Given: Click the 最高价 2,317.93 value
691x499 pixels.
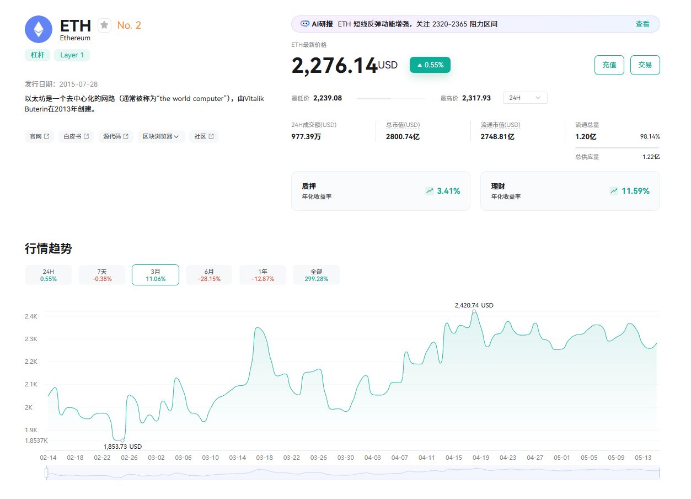Looking at the screenshot, I should (476, 98).
